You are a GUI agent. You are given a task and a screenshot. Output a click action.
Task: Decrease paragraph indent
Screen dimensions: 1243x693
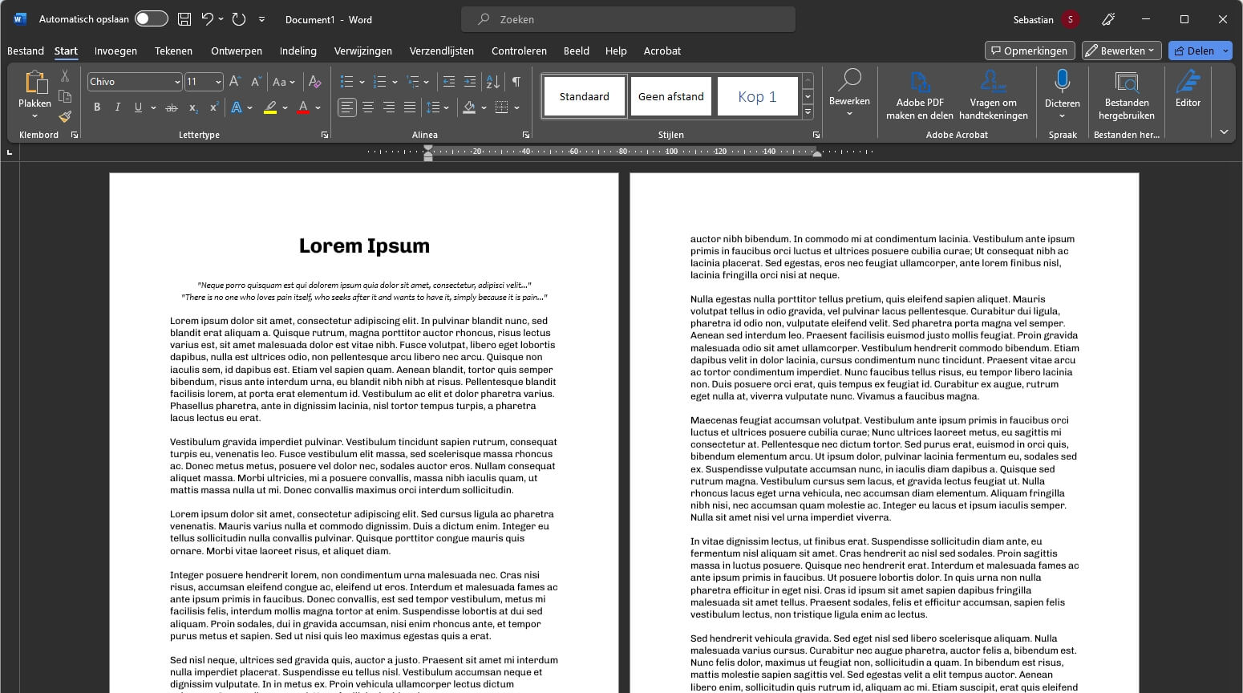(448, 82)
